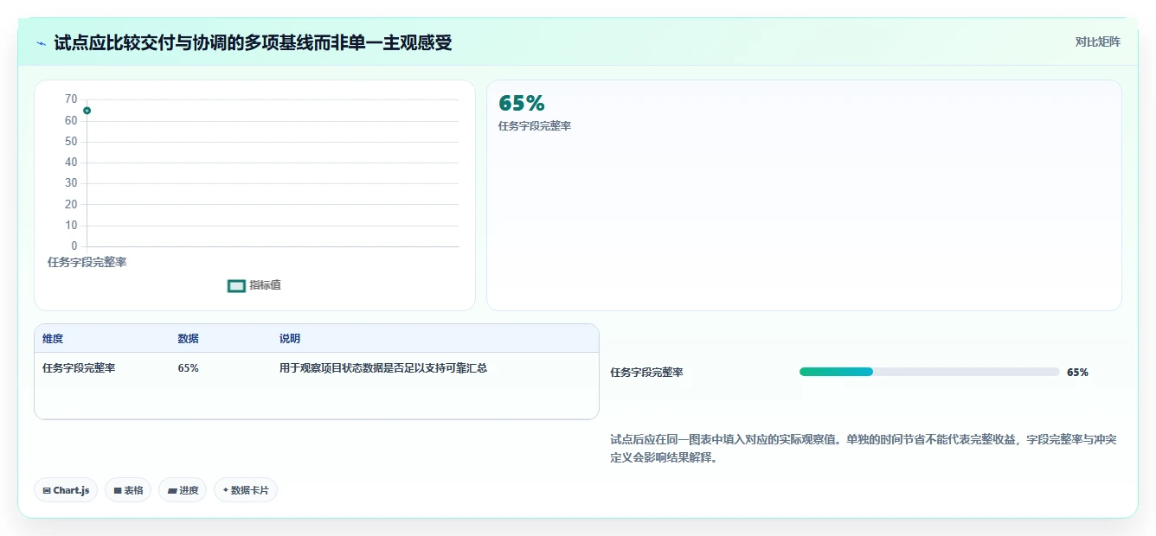Click the 进度 tag chip
1156x536 pixels.
tap(183, 490)
